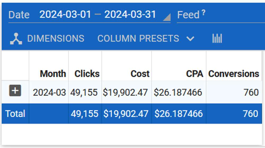Image resolution: width=265 pixels, height=148 pixels.
Task: Click the Feed help question mark
Action: point(203,12)
